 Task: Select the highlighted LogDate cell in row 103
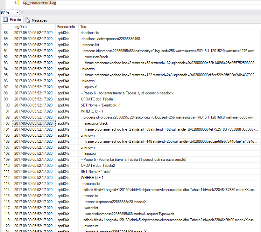[x=34, y=123]
